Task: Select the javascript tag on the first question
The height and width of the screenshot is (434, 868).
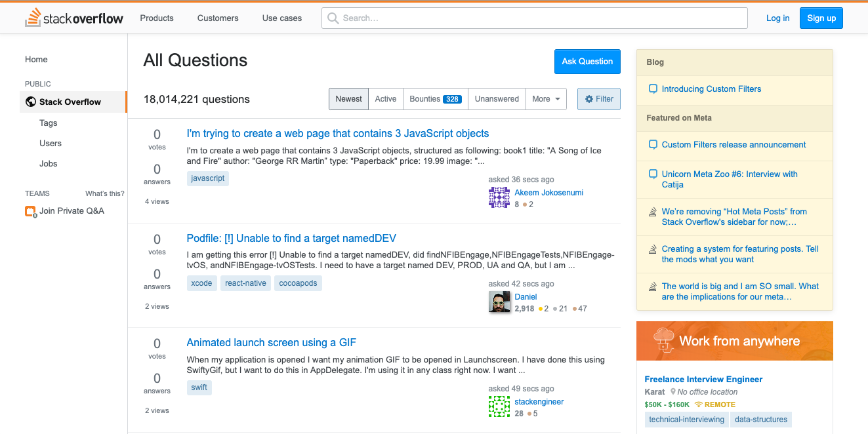Action: click(x=207, y=178)
